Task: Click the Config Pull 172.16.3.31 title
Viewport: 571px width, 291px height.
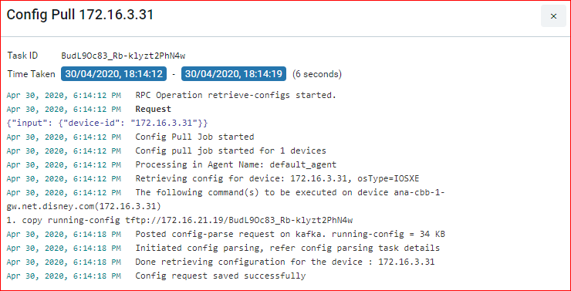Action: coord(80,15)
